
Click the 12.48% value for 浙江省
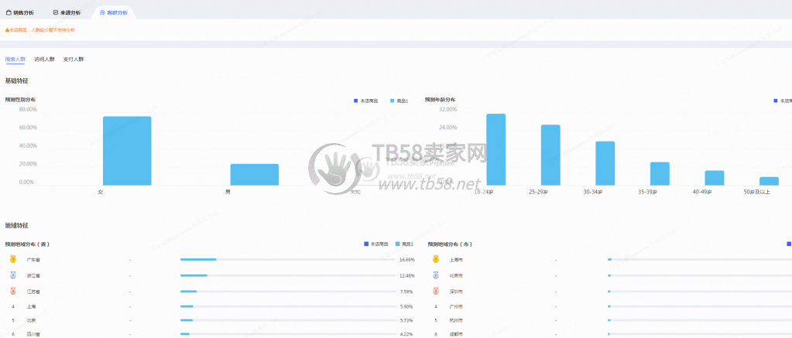coord(406,275)
